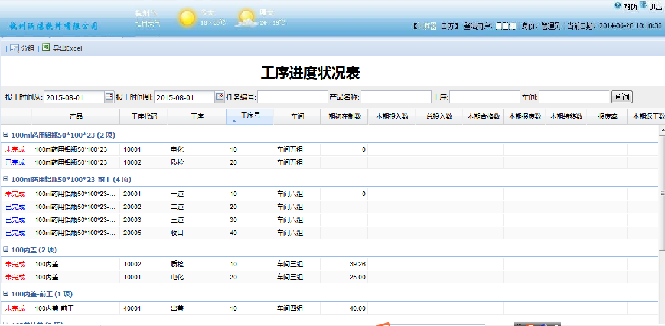
Task: Collapse group 100ml药用铝瓶50*100*23 (2 项)
Action: pos(6,135)
